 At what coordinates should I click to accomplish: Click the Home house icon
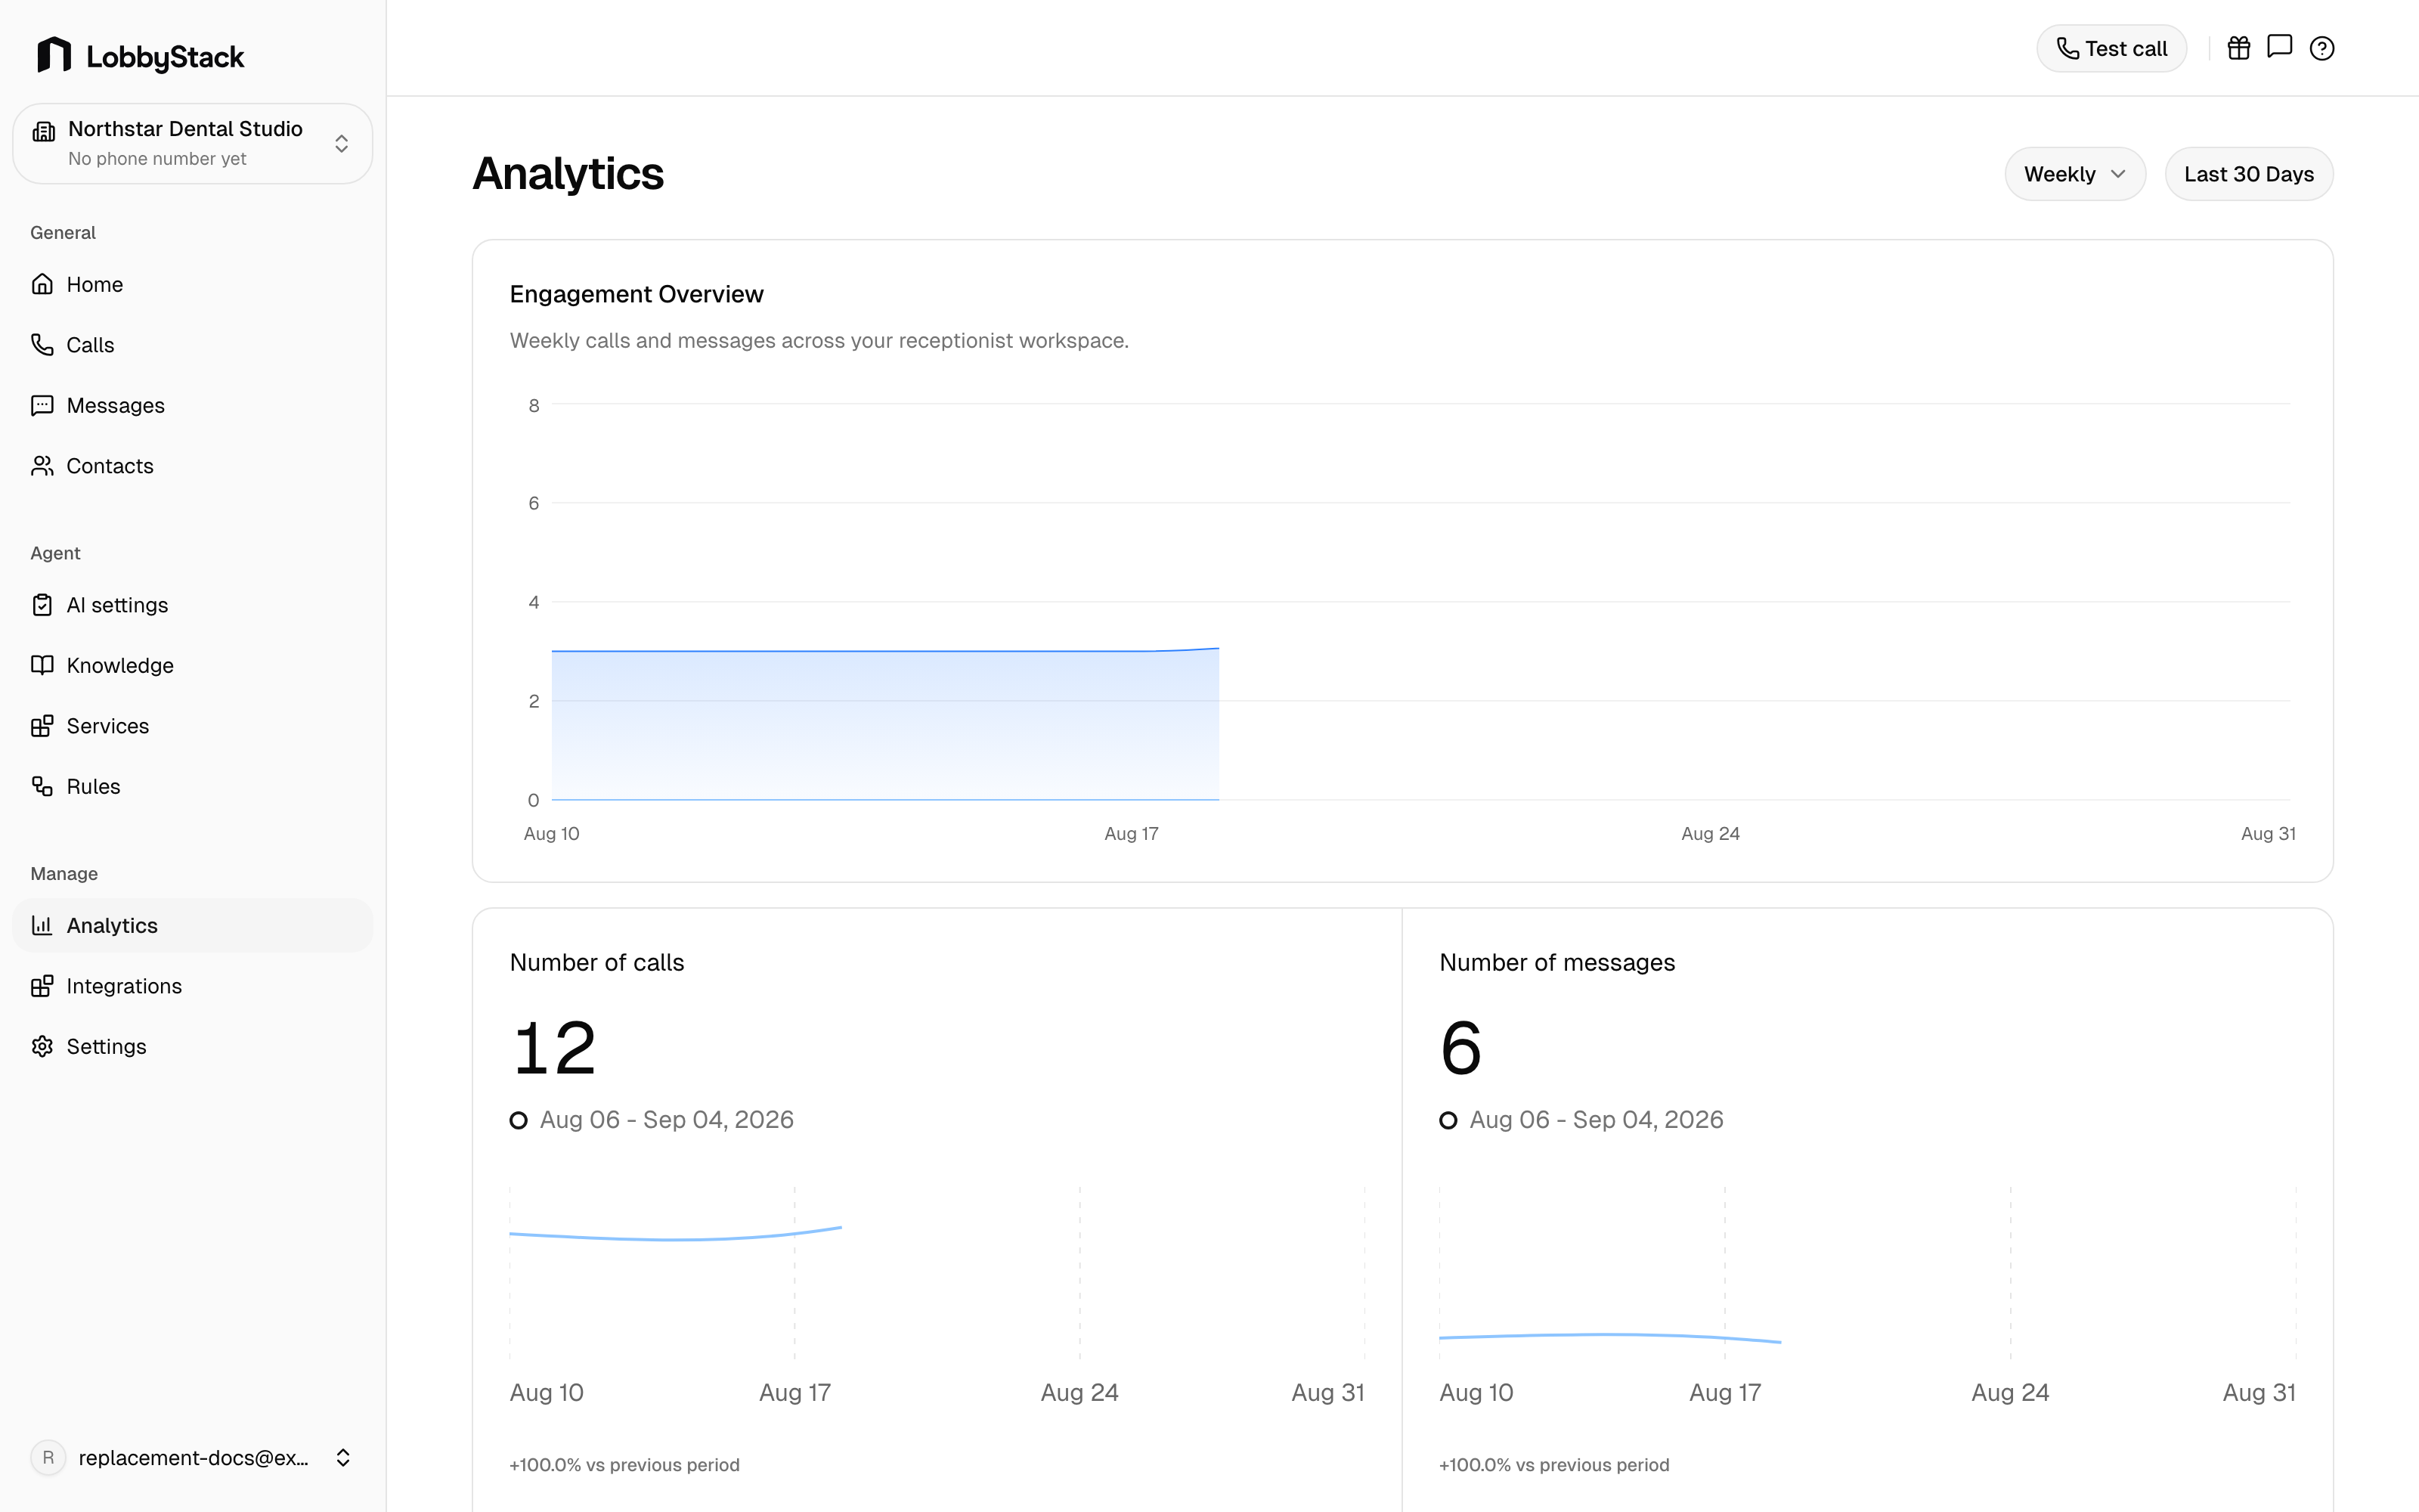42,284
